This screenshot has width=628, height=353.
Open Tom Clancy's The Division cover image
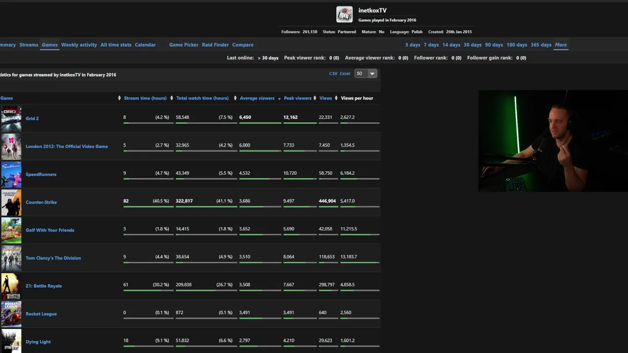pyautogui.click(x=11, y=258)
